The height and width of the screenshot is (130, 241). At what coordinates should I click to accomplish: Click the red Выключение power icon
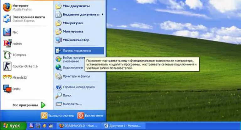(81, 116)
